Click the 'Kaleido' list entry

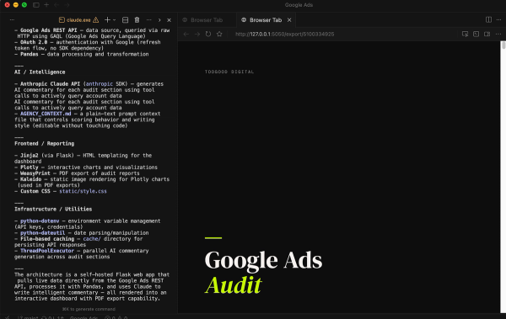point(30,179)
